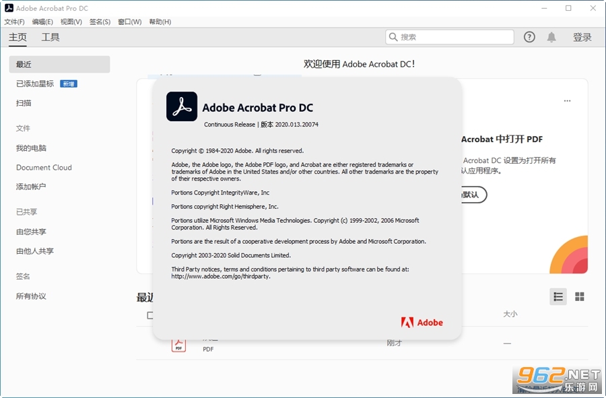
Task: Open 由他人共享 in the sidebar
Action: click(x=35, y=251)
